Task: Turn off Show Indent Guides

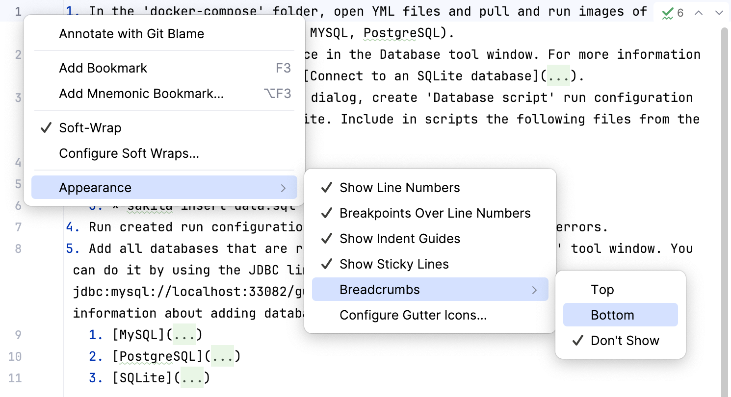Action: (400, 239)
